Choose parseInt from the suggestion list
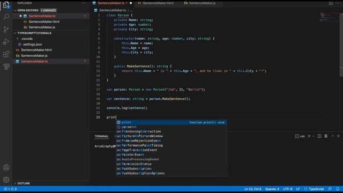The image size is (343, 193). 171,127
